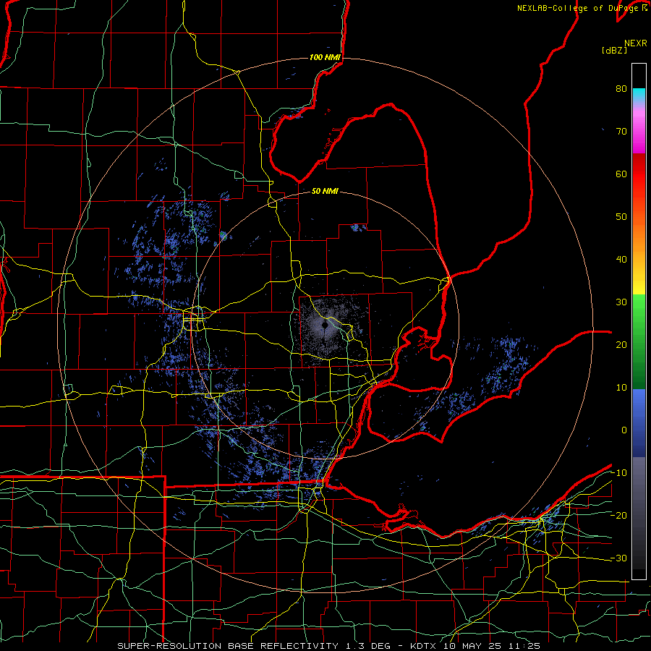This screenshot has width=651, height=651.
Task: Click the radar site marker at map center
Action: pos(326,326)
